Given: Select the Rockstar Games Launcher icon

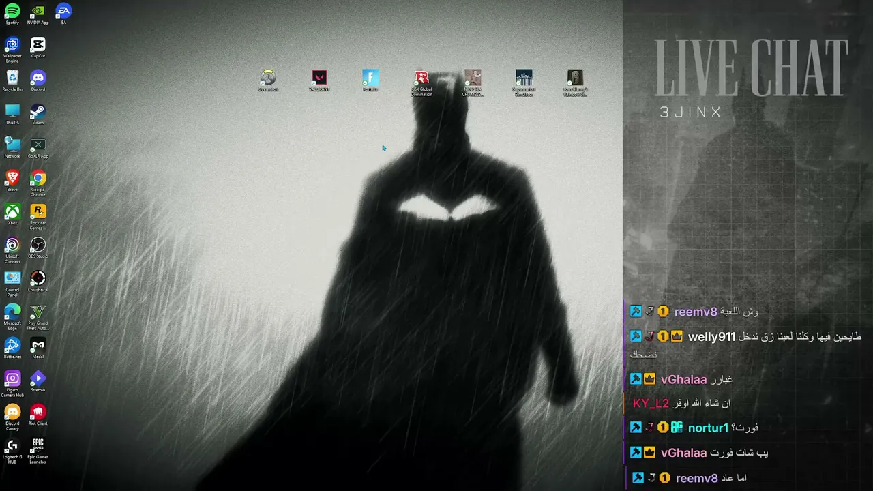Looking at the screenshot, I should (38, 218).
